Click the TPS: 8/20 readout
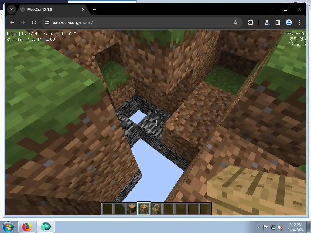Image resolution: width=311 pixels, height=233 pixels. [295, 34]
